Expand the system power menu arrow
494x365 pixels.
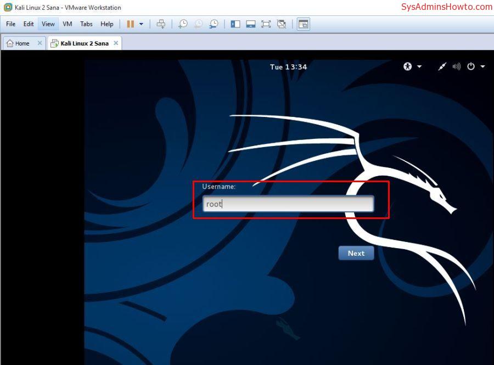pyautogui.click(x=482, y=66)
